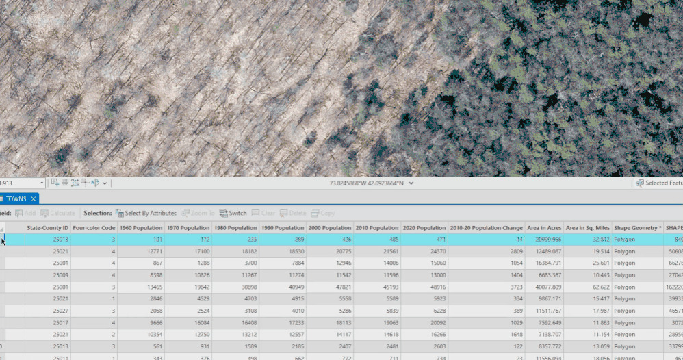This screenshot has height=360, width=683.
Task: Open the coordinate display format dropdown
Action: pyautogui.click(x=411, y=183)
